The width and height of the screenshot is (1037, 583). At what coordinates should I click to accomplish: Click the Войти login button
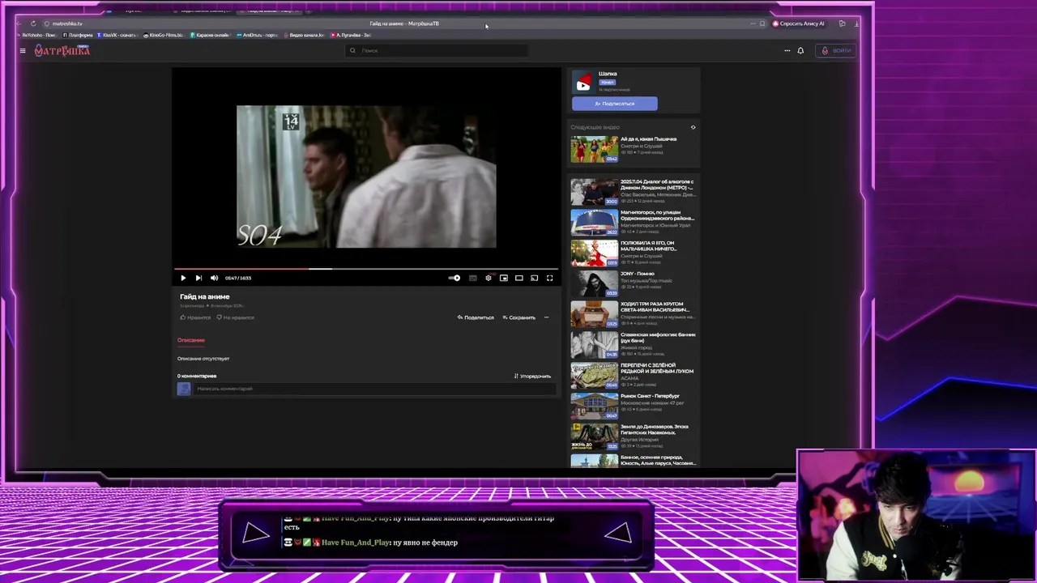pyautogui.click(x=837, y=50)
